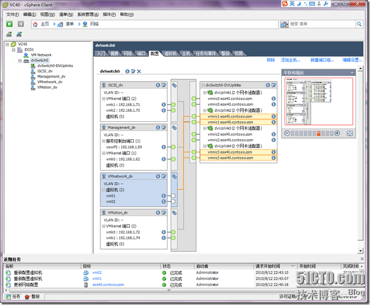Screen dimensions: 370x305
Task: Click the 编辑设置... link
Action: [x=352, y=60]
